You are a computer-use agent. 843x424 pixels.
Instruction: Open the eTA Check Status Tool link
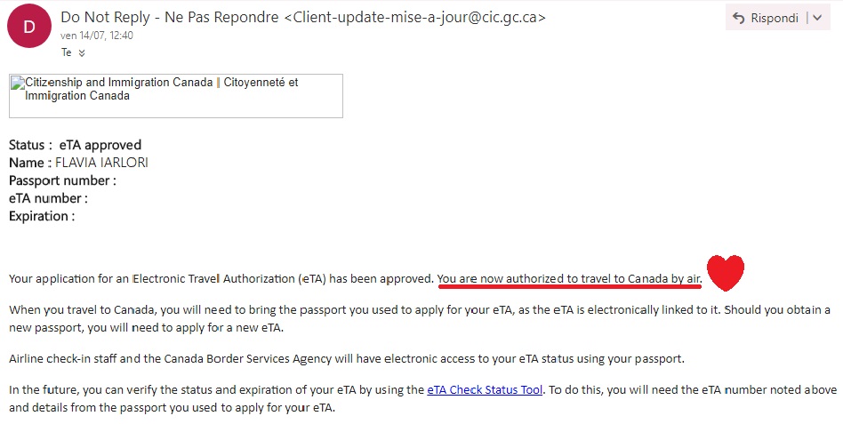click(x=485, y=389)
